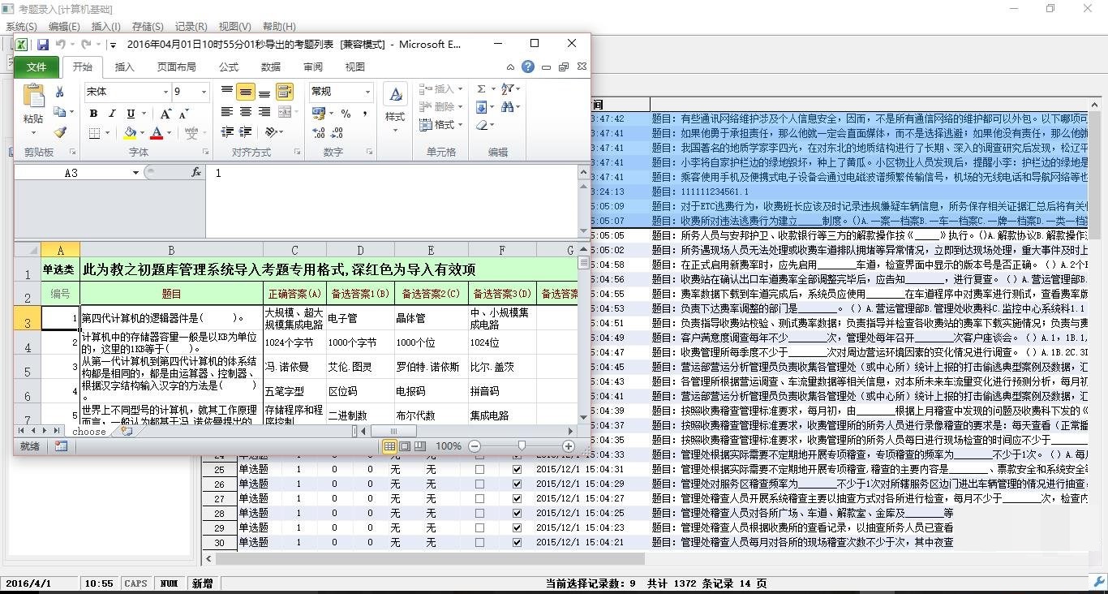Viewport: 1108px width, 594px height.
Task: Click the Percent style icon
Action: click(x=344, y=114)
